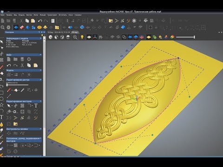Image resolution: width=223 pixels, height=167 pixels.
Task: Collapse the Редактирование растра section
Action: 40,80
